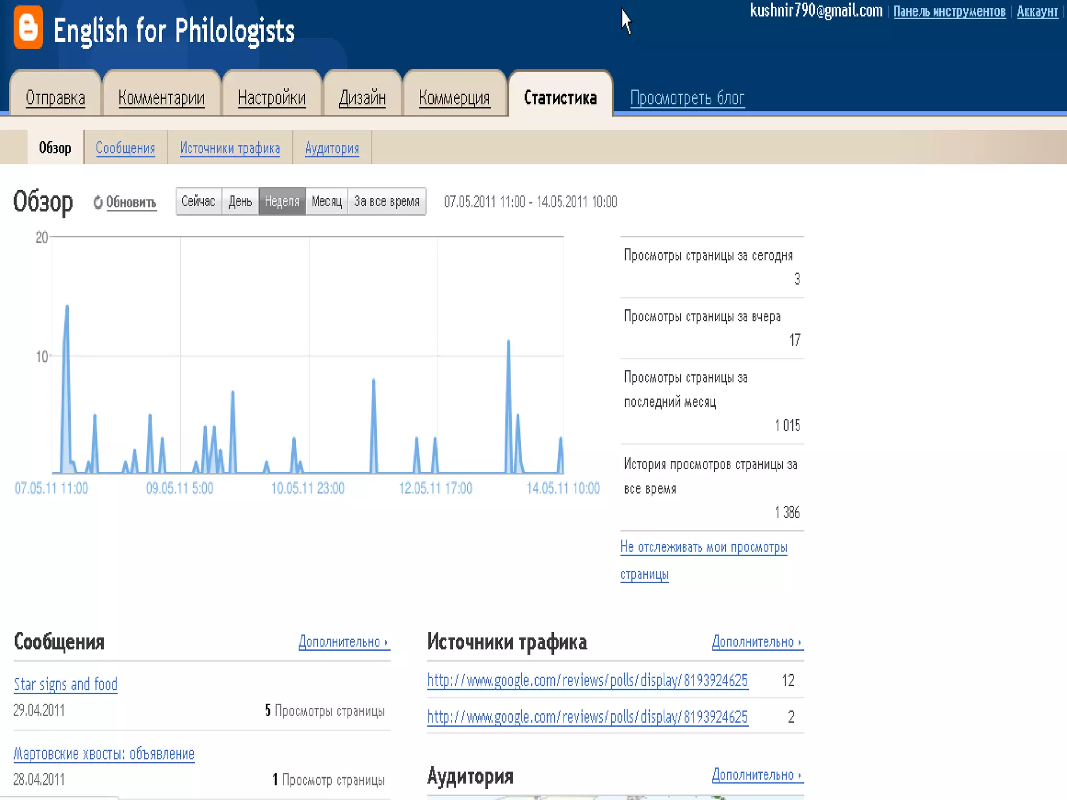1067x800 pixels.
Task: Select the Месяц time range
Action: (x=327, y=202)
